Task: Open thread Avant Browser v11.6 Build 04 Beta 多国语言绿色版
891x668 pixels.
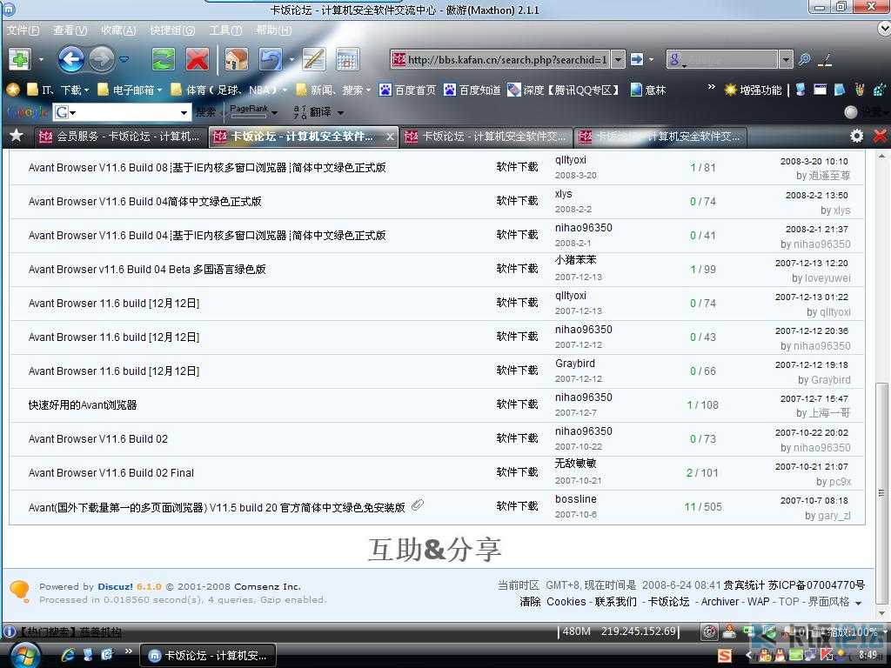Action: click(x=147, y=270)
